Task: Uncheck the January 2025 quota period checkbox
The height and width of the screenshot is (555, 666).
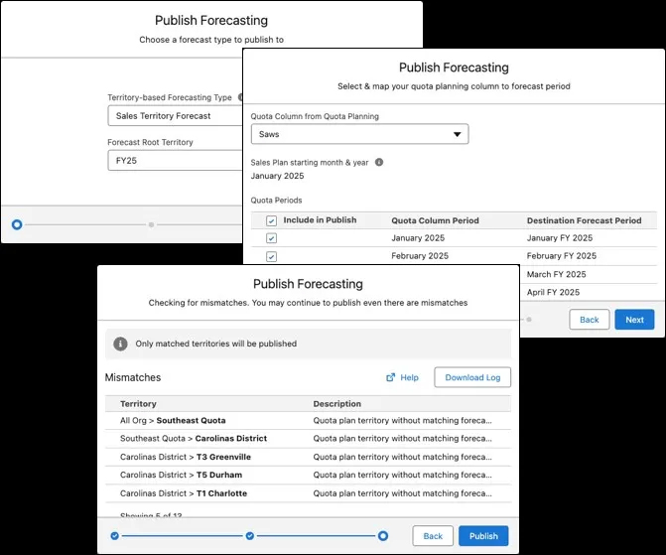Action: tap(271, 238)
